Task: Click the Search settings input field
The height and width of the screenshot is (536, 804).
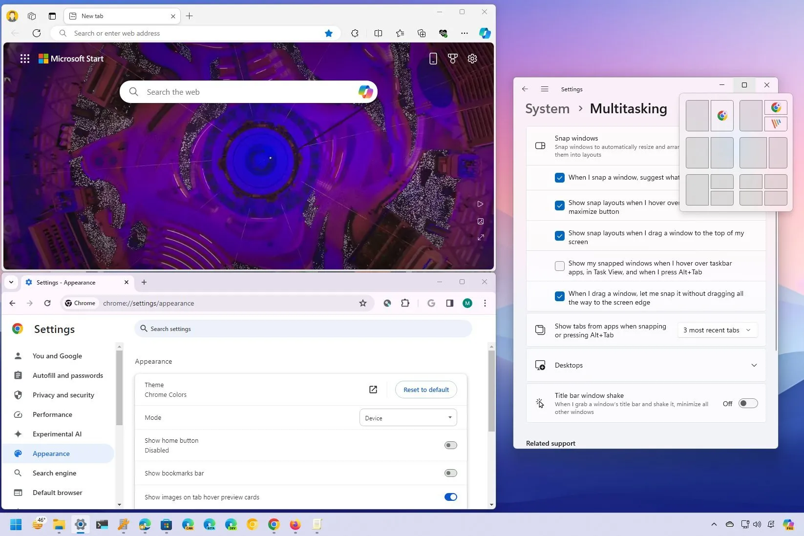Action: (303, 329)
